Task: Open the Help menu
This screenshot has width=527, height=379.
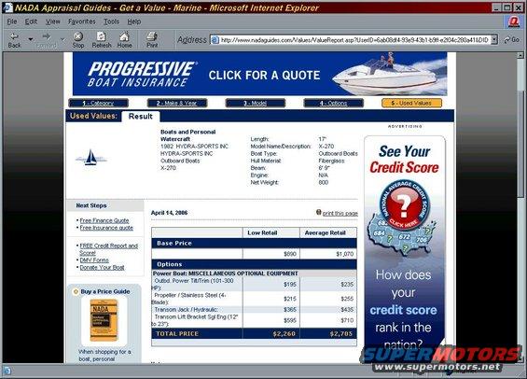Action: [133, 21]
